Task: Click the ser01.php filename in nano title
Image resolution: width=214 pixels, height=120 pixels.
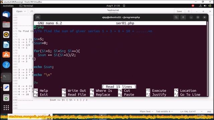Action: coord(125,23)
